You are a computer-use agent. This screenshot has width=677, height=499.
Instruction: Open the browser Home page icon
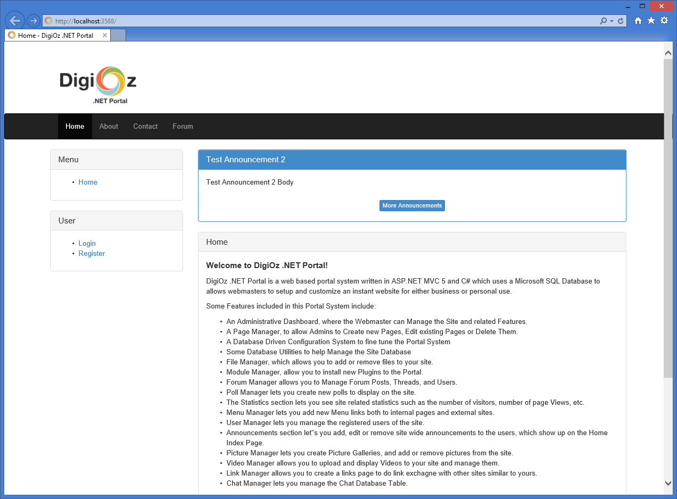638,21
